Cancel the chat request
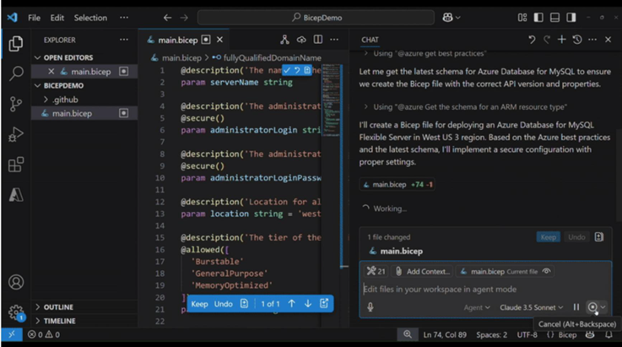 tap(592, 307)
